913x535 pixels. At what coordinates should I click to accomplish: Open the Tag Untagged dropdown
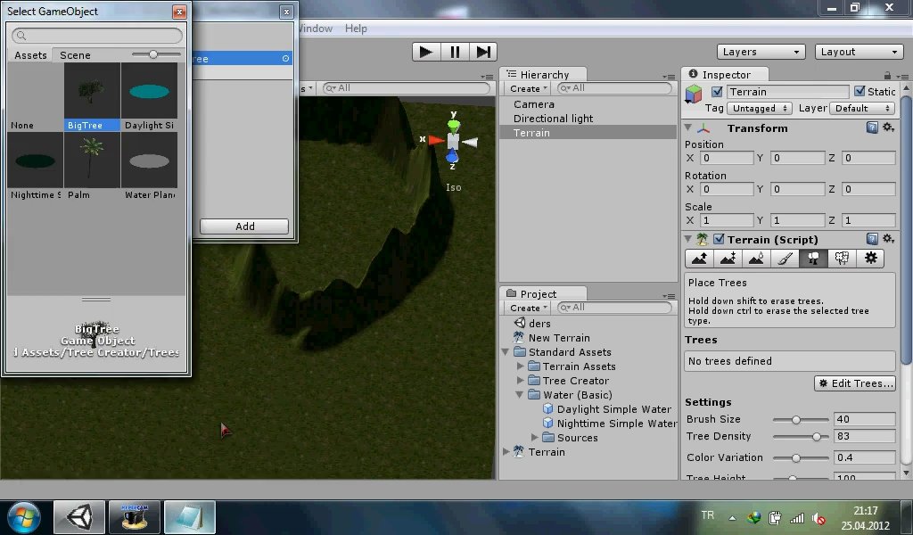coord(760,108)
